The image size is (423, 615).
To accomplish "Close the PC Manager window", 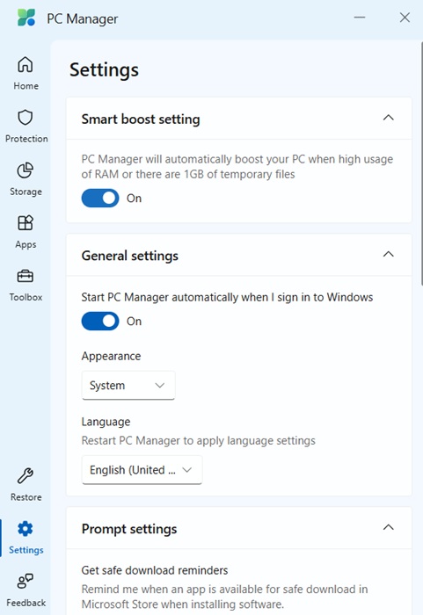I will pos(405,18).
